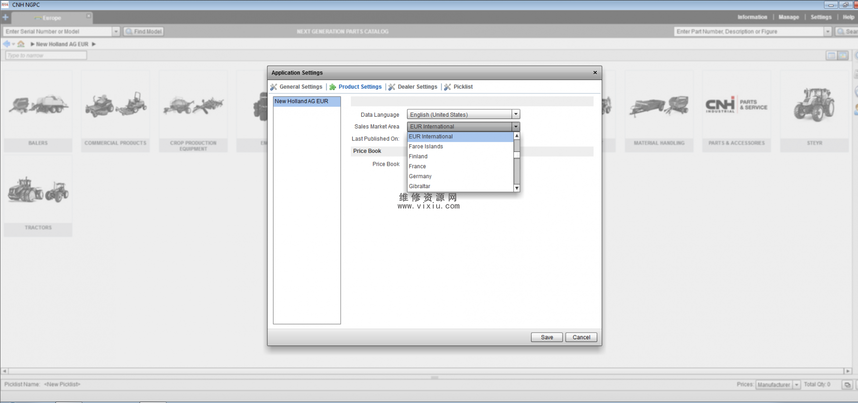The width and height of the screenshot is (858, 403).
Task: Choose EUR International from the list
Action: coord(460,137)
